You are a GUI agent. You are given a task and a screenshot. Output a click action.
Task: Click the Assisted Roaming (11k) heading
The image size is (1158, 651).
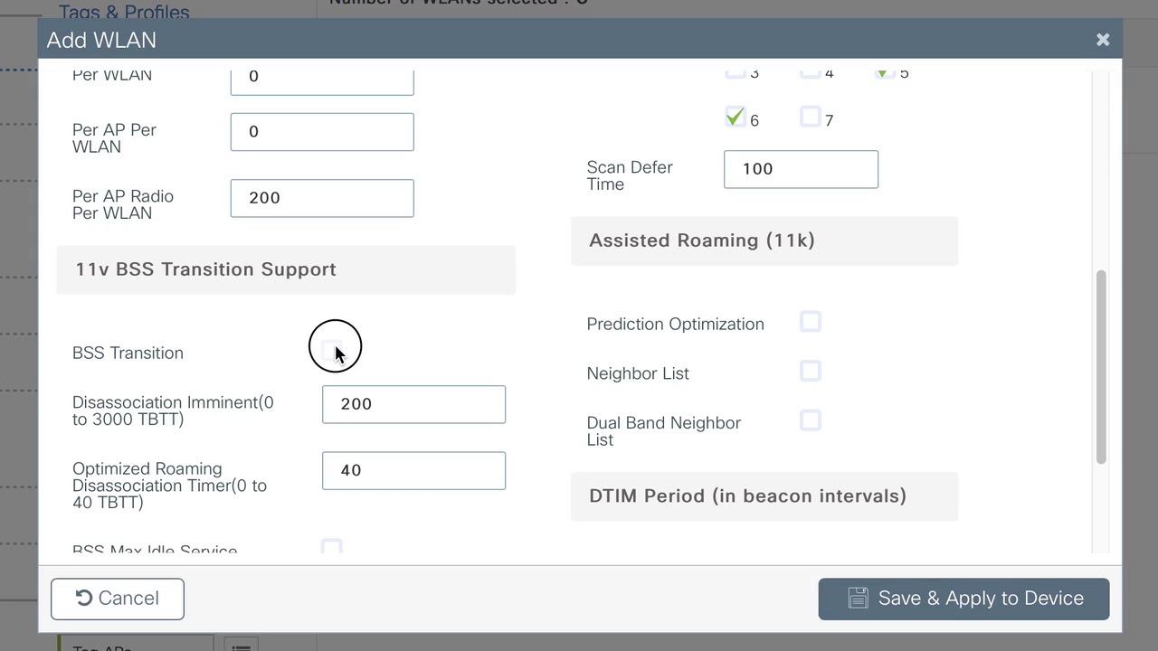pos(702,241)
